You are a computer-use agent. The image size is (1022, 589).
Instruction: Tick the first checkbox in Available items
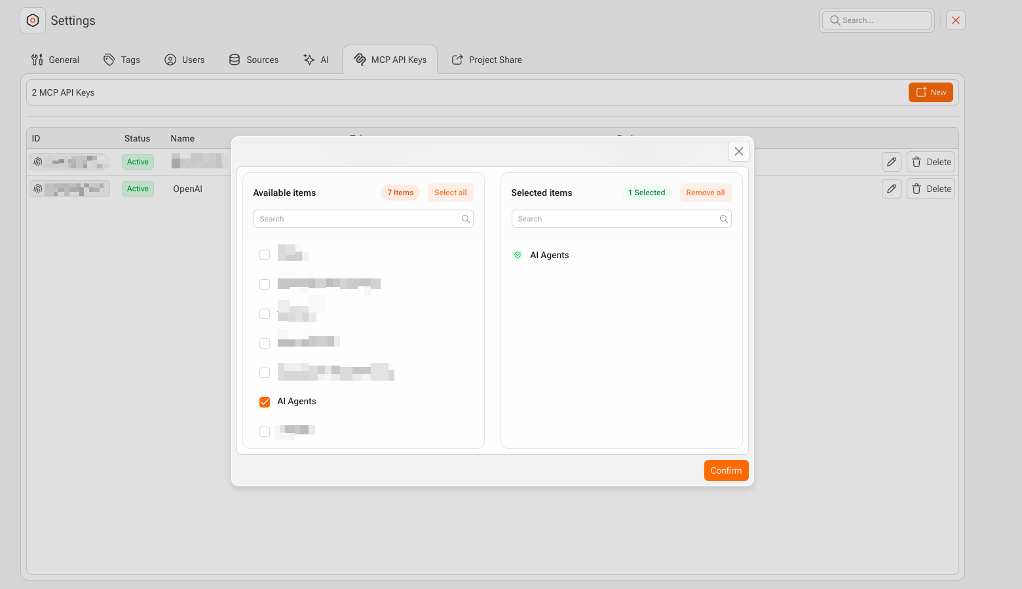265,255
